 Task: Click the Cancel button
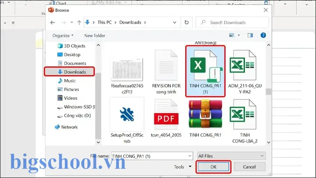click(x=249, y=167)
